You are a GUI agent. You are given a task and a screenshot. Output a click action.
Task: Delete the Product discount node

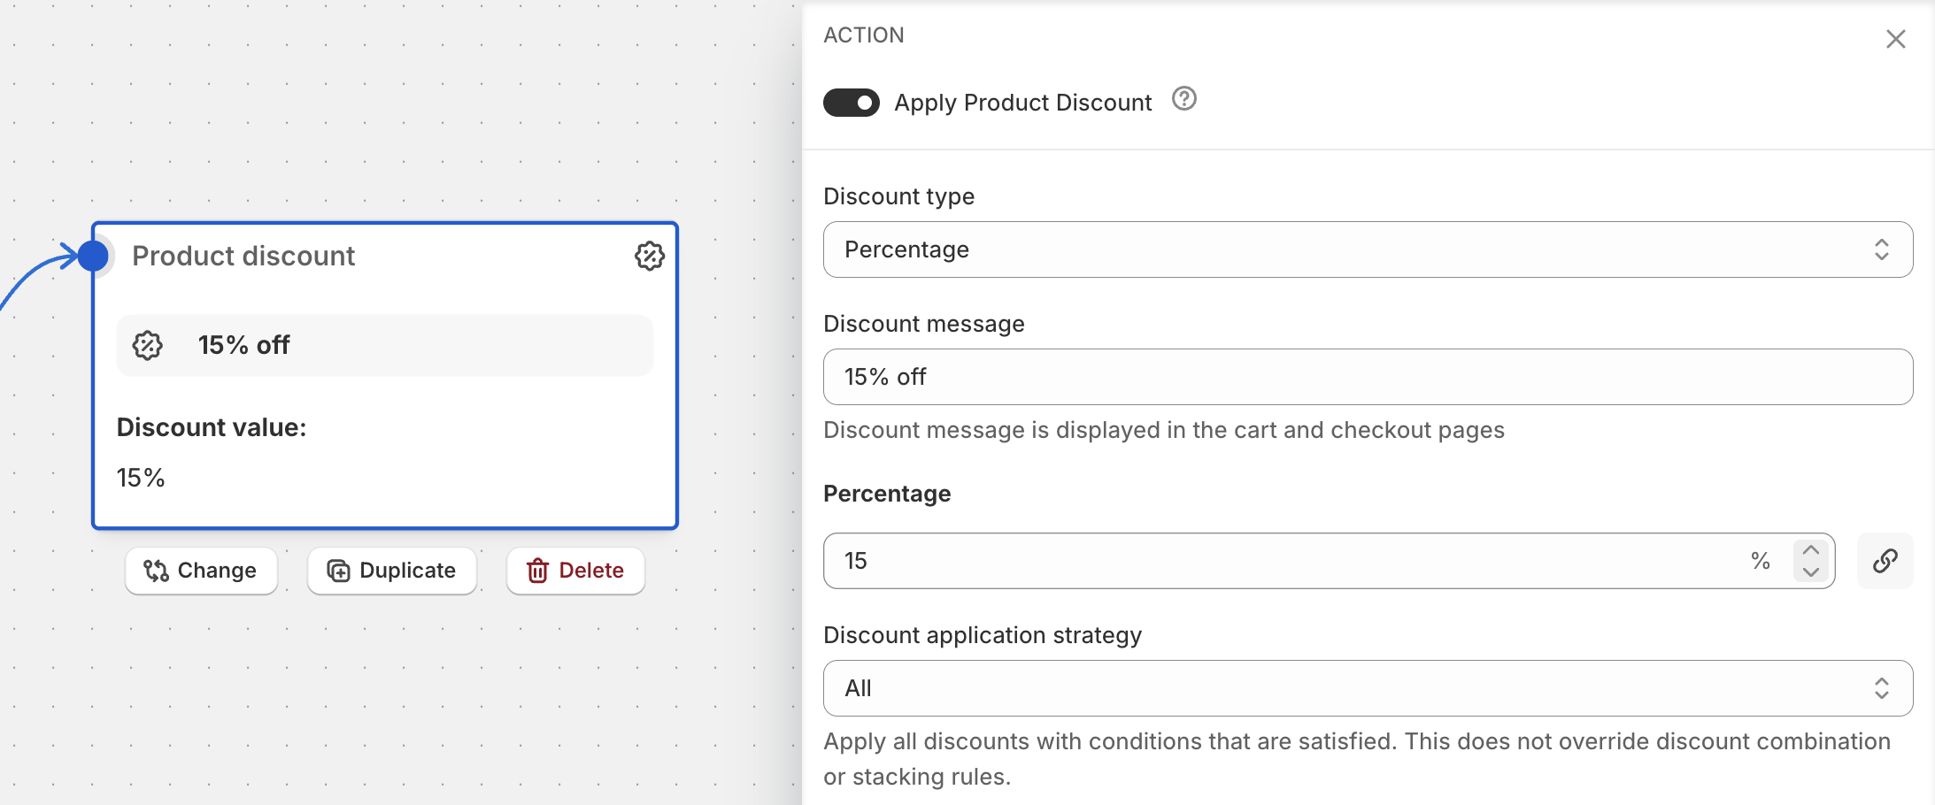[575, 571]
